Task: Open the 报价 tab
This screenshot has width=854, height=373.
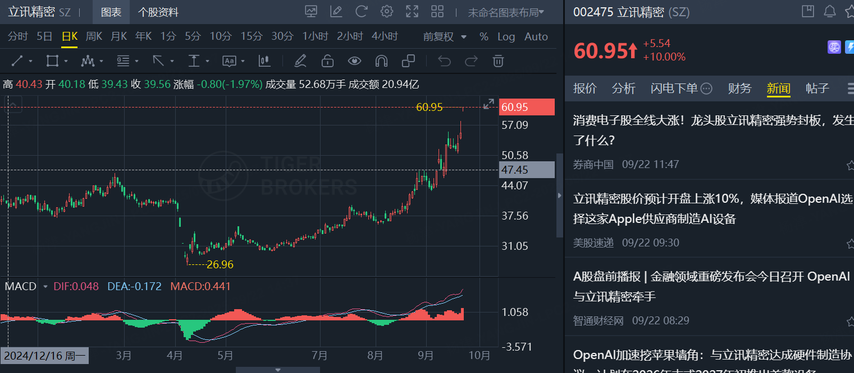Action: (584, 88)
